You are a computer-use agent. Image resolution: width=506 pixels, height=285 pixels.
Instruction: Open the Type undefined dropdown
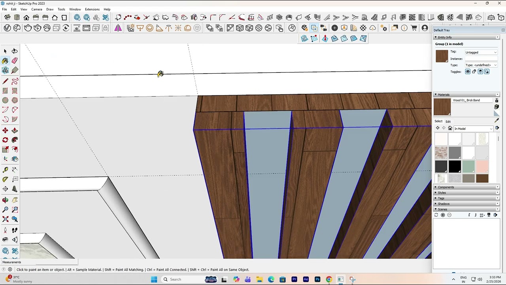481,65
